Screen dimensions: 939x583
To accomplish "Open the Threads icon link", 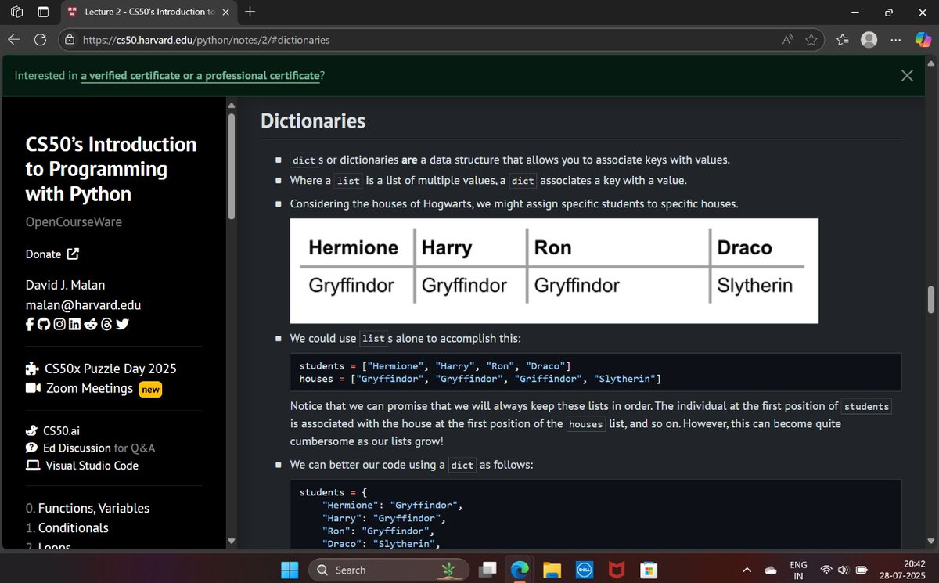I will click(x=106, y=325).
